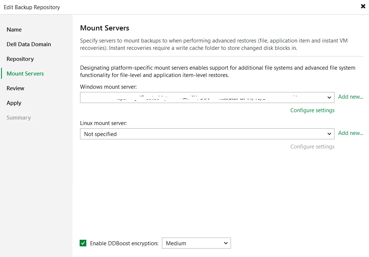
Task: Click the 'Not specified' Linux server field
Action: point(202,134)
